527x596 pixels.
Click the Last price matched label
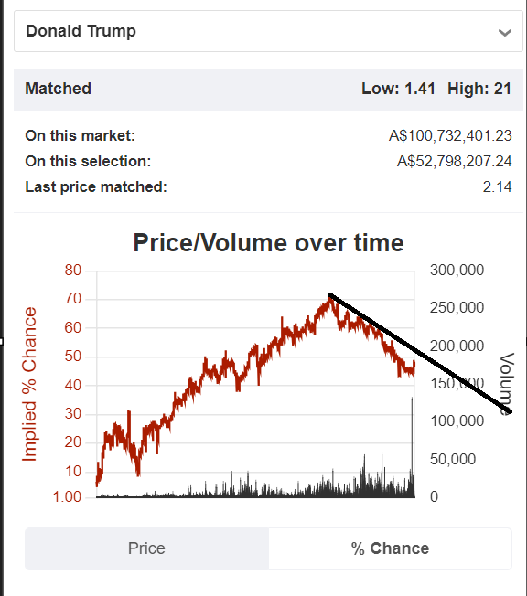pos(96,186)
